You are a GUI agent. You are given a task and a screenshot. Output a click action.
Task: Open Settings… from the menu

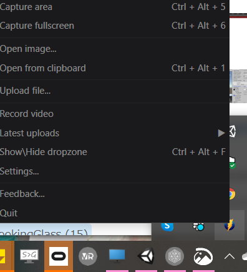point(115,171)
